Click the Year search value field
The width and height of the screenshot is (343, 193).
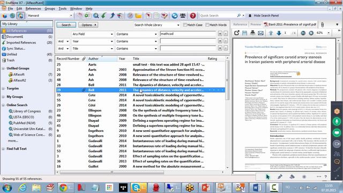188,41
